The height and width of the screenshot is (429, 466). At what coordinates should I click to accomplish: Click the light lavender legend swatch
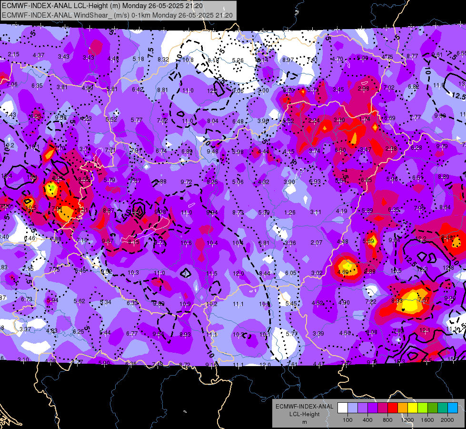(x=353, y=408)
